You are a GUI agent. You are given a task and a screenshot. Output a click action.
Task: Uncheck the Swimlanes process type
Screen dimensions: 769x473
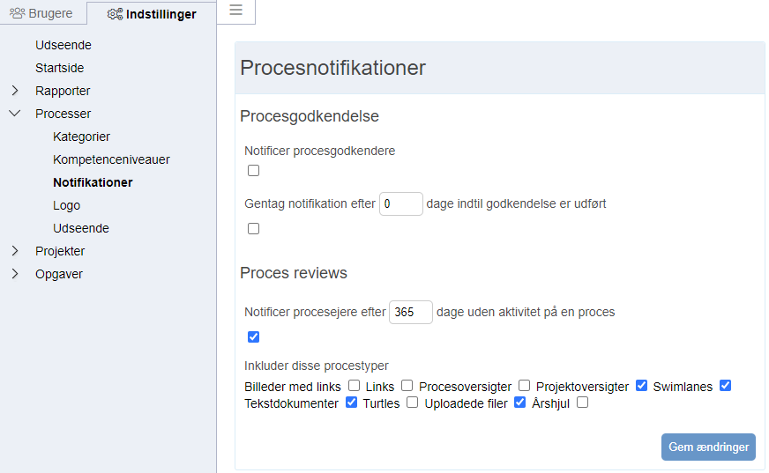(x=726, y=385)
